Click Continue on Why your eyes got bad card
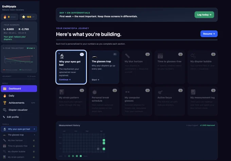The width and height of the screenshot is (231, 161). point(65,80)
